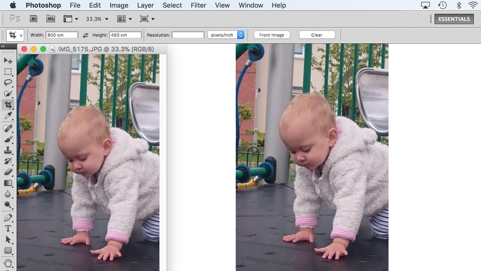481x271 pixels.
Task: Click the IMG_5175.JPG document canvas
Action: click(88, 163)
